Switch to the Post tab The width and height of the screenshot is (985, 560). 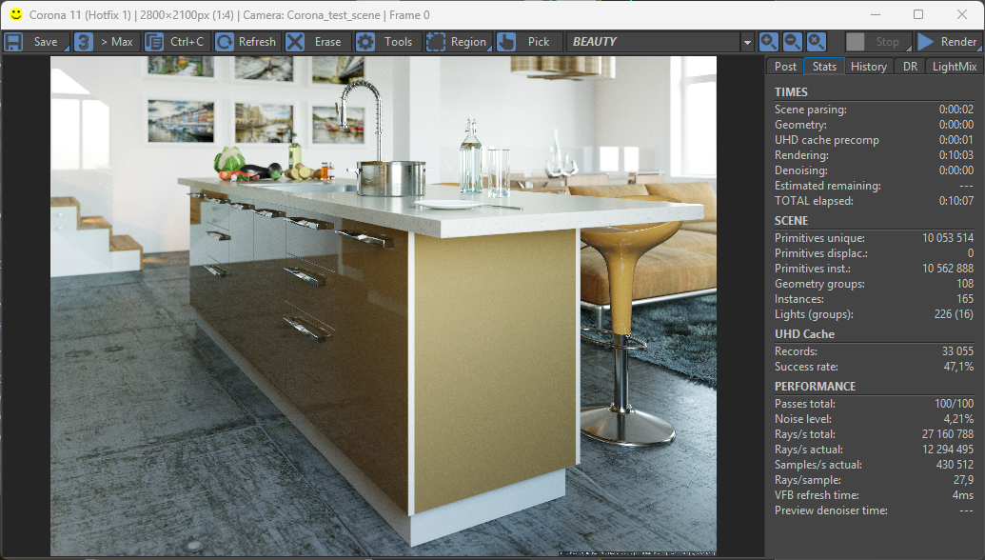(x=785, y=67)
